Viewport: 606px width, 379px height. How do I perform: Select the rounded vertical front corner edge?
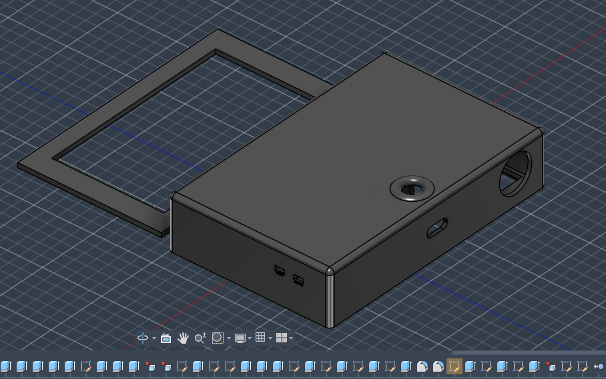click(x=330, y=299)
